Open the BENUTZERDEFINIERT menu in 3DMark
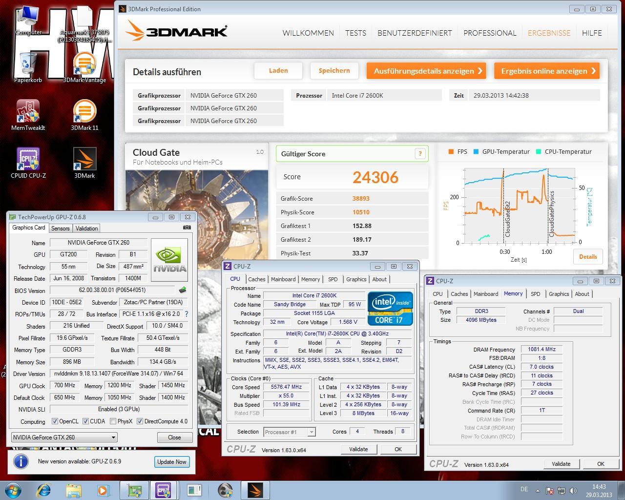This screenshot has width=625, height=500. tap(415, 33)
